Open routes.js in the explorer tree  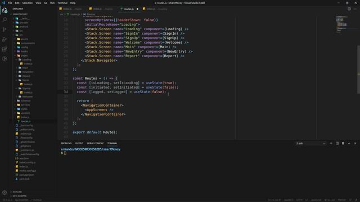click(25, 121)
